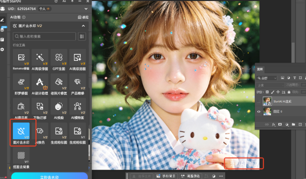The height and width of the screenshot is (179, 306).
Task: Hide 图层 0 layer with eye icon
Action: (259, 112)
